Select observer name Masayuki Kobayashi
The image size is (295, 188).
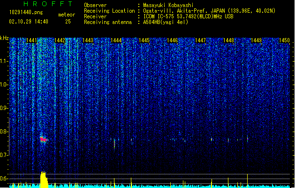pyautogui.click(x=168, y=5)
